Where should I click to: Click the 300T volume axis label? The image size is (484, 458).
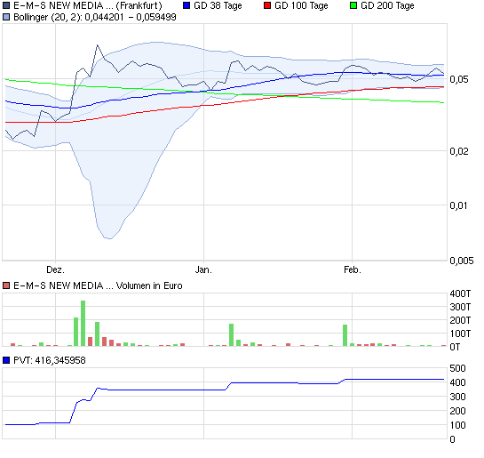click(460, 307)
